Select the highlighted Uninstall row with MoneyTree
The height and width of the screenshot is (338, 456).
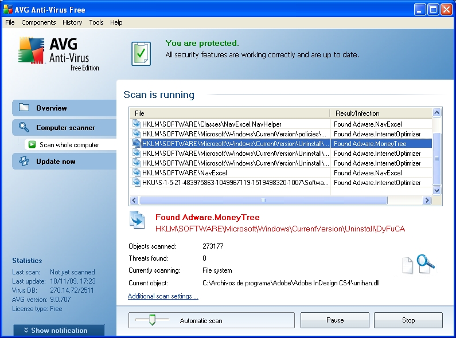[x=281, y=143]
